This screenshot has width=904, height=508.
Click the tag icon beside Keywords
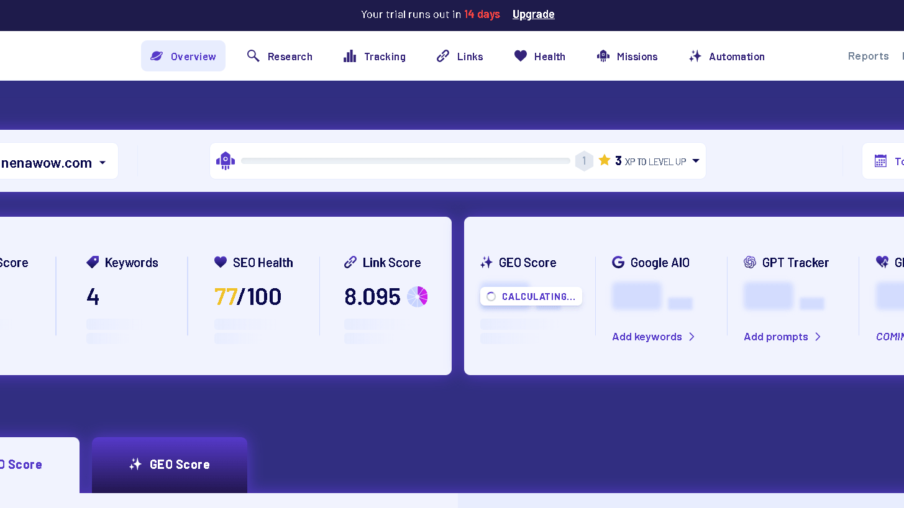(93, 262)
